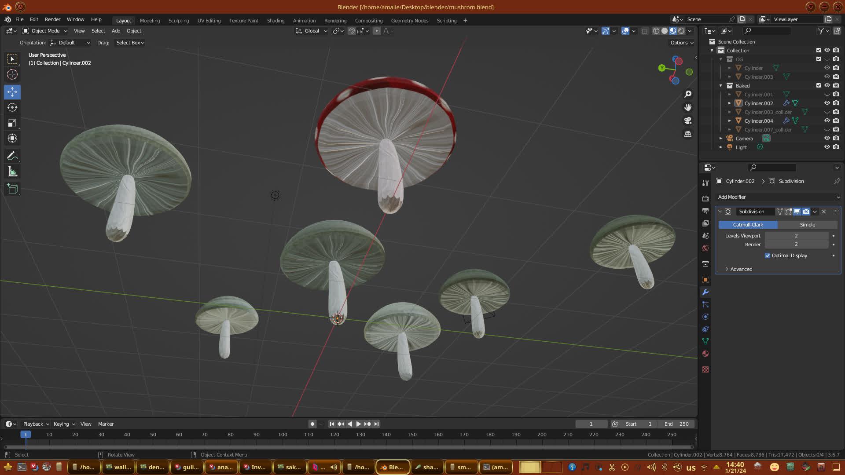This screenshot has height=475, width=845.
Task: Select the Scale tool in toolbar
Action: click(x=12, y=123)
